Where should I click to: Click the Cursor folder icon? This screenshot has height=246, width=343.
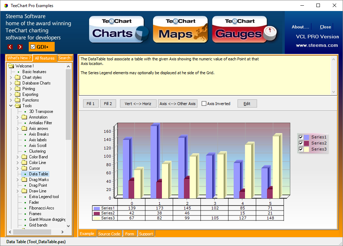click(x=24, y=168)
